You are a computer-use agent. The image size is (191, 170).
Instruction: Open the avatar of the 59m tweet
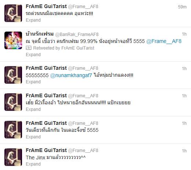pyautogui.click(x=13, y=13)
